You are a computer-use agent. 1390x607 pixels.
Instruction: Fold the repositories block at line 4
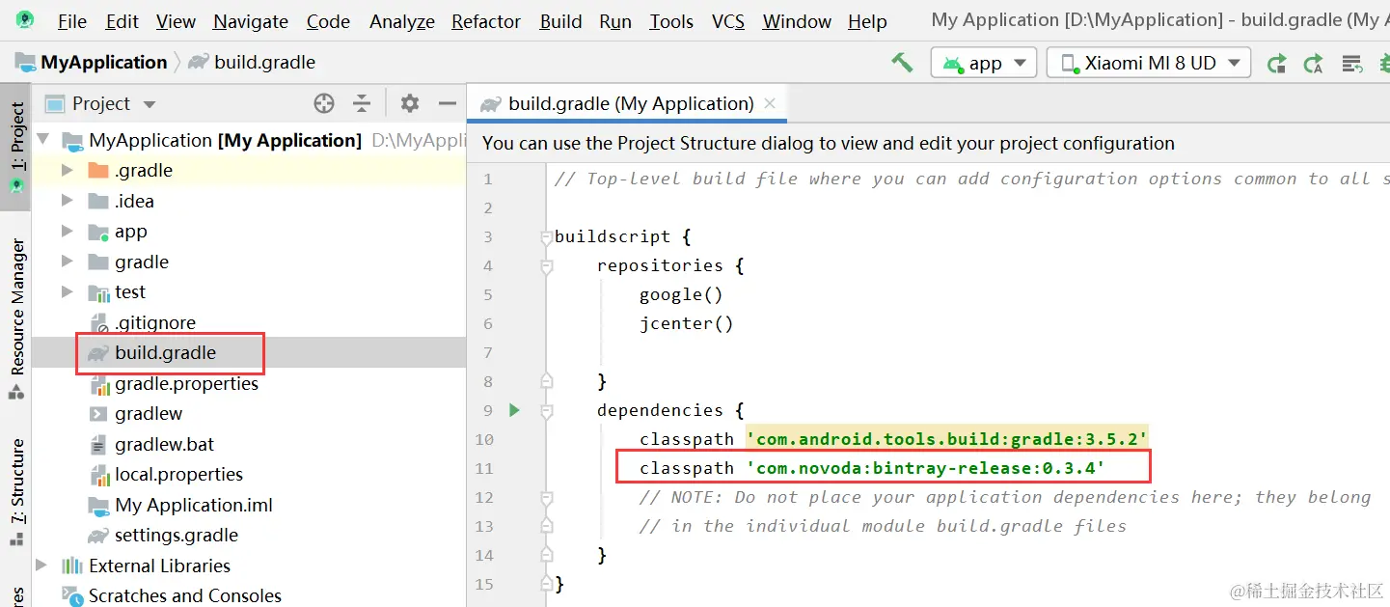(x=546, y=265)
